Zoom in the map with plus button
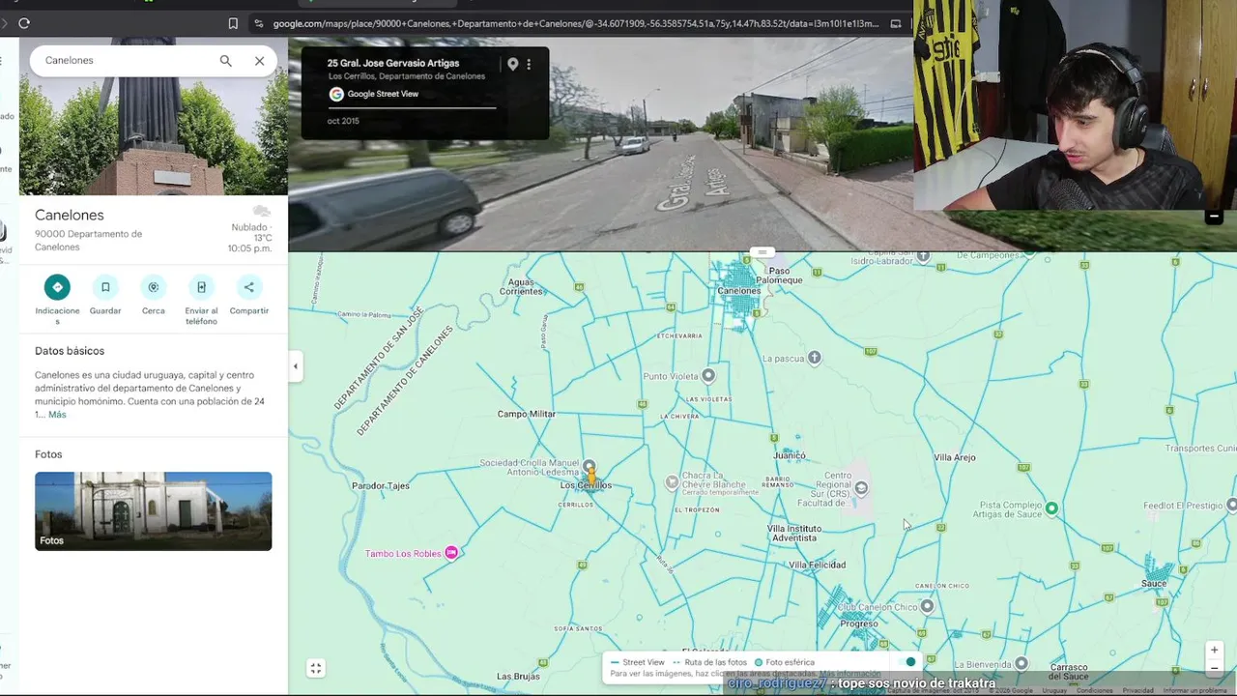This screenshot has width=1237, height=696. [1215, 651]
